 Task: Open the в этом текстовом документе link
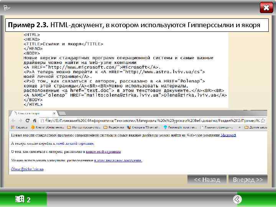[118, 161]
